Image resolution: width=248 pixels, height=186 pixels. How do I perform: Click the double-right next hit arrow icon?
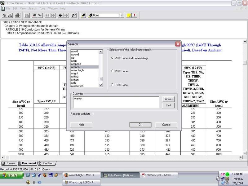click(x=53, y=15)
